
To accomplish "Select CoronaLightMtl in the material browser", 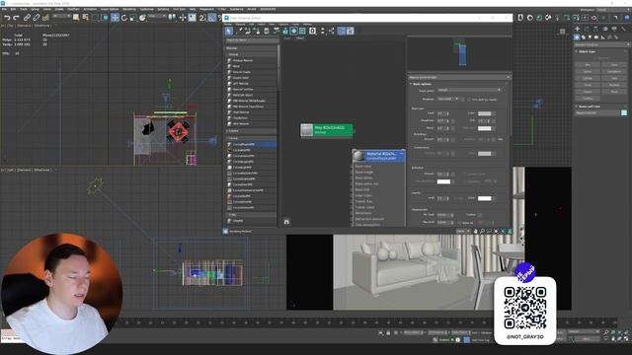I will click(251, 167).
